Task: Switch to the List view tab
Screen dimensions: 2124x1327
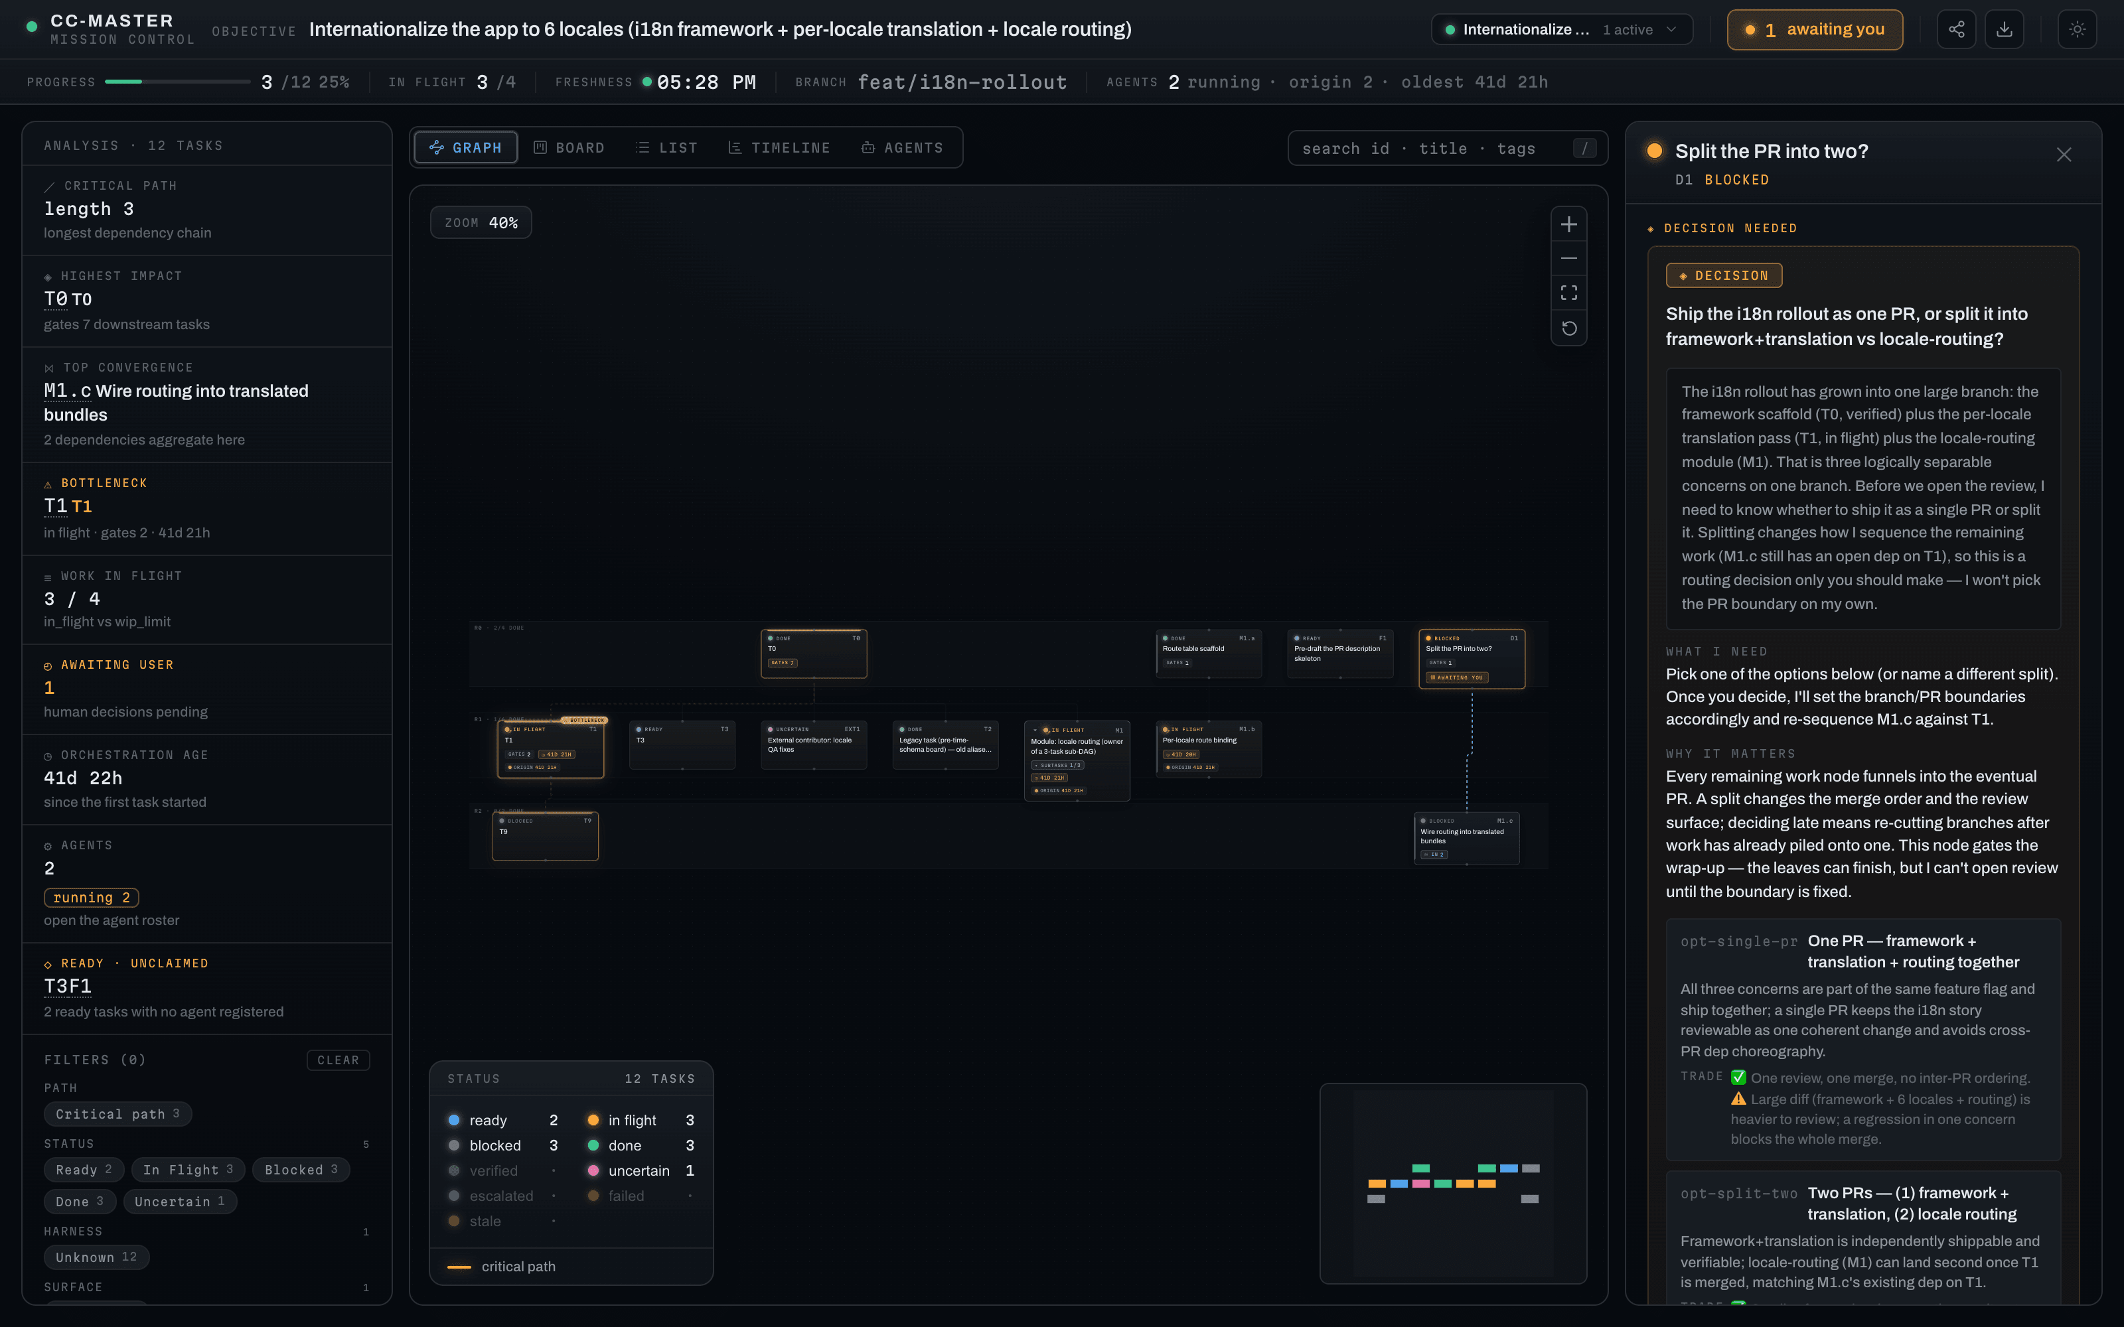Action: click(666, 147)
